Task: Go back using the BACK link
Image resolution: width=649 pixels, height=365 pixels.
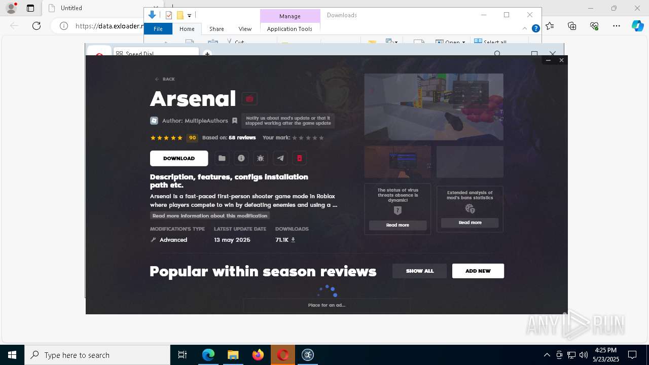Action: (x=165, y=79)
